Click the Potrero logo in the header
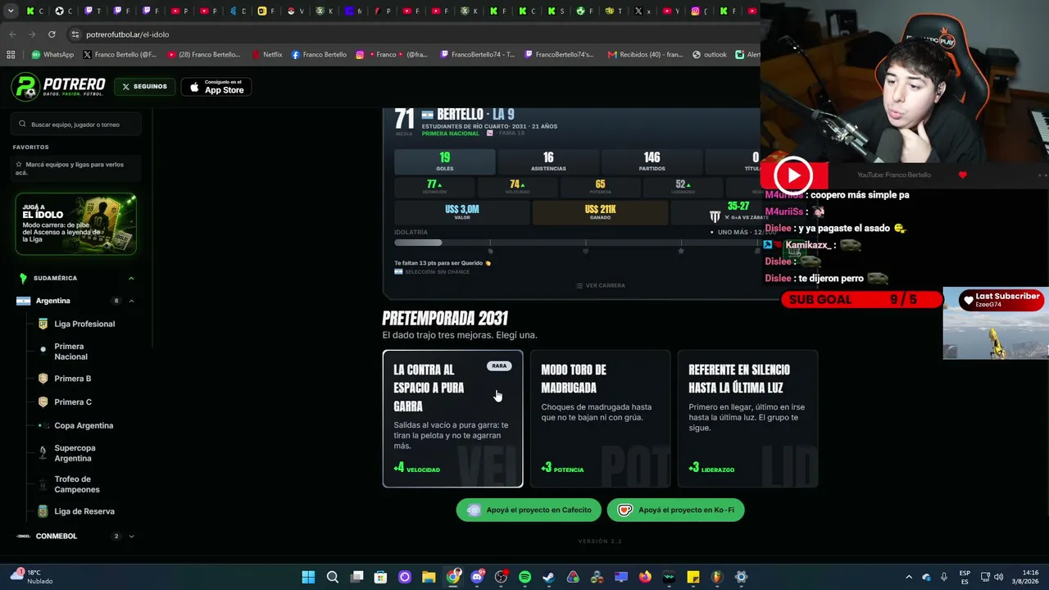Viewport: 1049px width, 590px height. 58,86
